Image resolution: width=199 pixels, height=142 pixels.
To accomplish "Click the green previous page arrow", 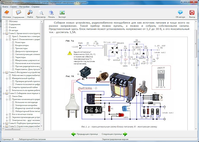I will (x=73, y=134).
